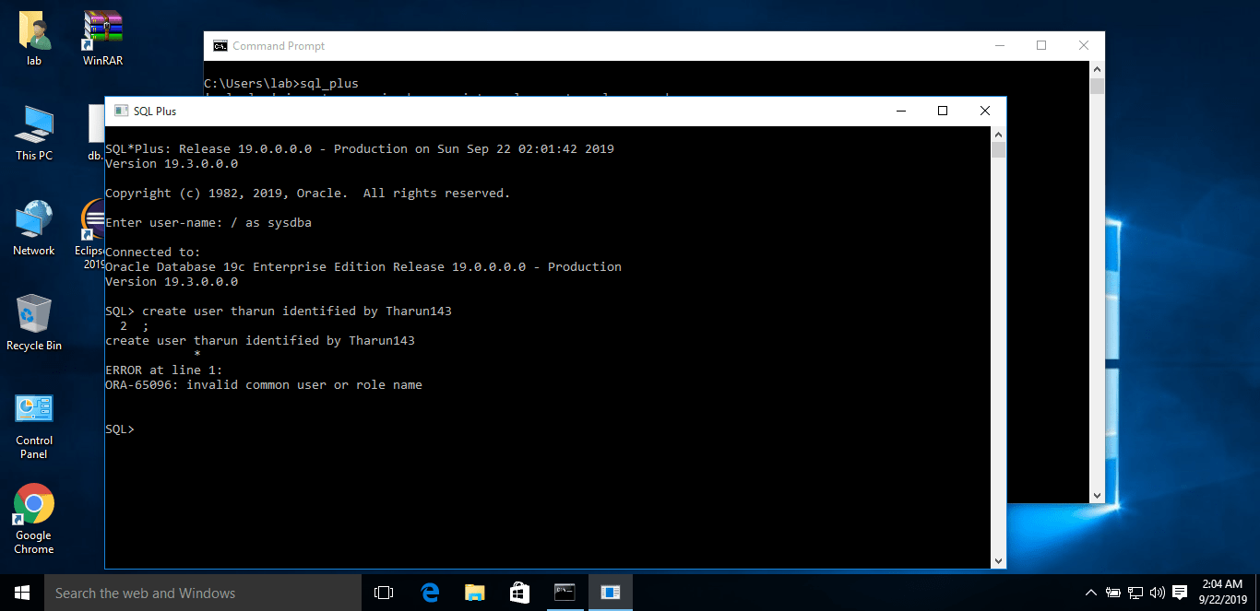Click the SQL Plus scrollbar down arrow
The width and height of the screenshot is (1260, 611).
pos(999,560)
